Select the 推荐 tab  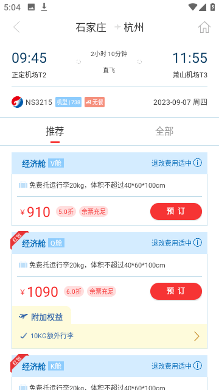pos(55,131)
